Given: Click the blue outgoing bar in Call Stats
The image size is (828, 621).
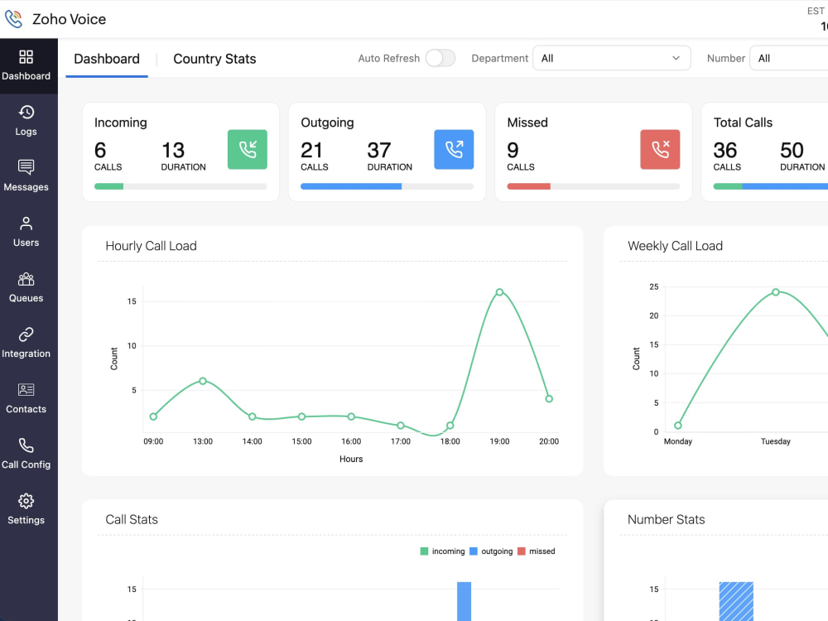Looking at the screenshot, I should 464,601.
